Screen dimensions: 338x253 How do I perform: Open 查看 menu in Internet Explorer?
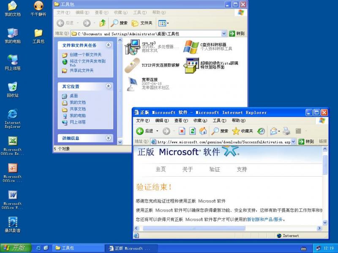181,121
